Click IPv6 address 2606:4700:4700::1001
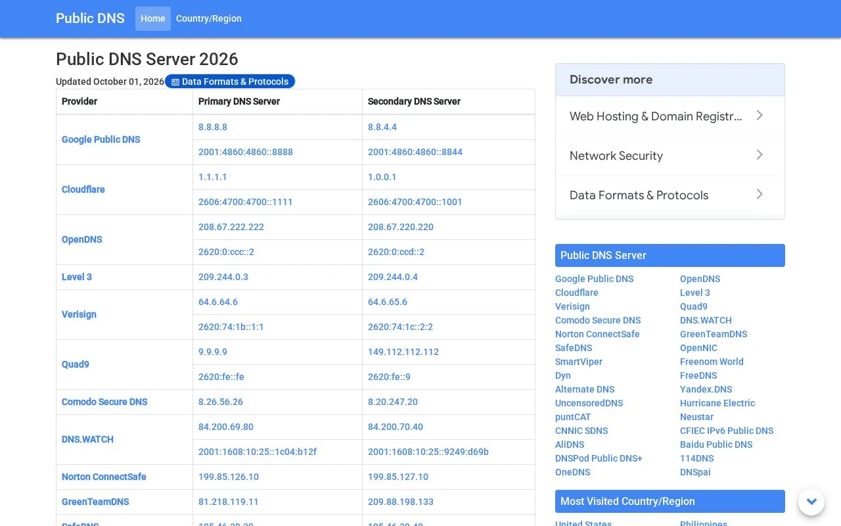 click(415, 202)
